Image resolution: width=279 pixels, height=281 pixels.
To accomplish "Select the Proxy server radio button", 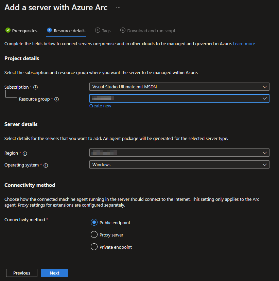I will (94, 234).
